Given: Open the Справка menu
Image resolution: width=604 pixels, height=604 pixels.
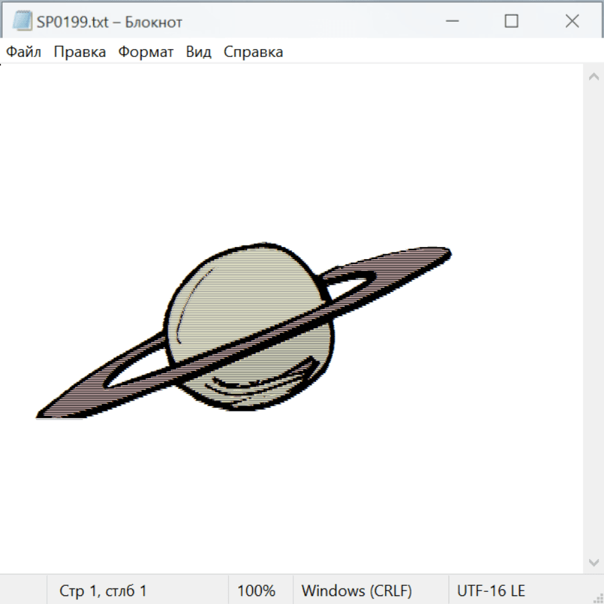Looking at the screenshot, I should point(253,52).
